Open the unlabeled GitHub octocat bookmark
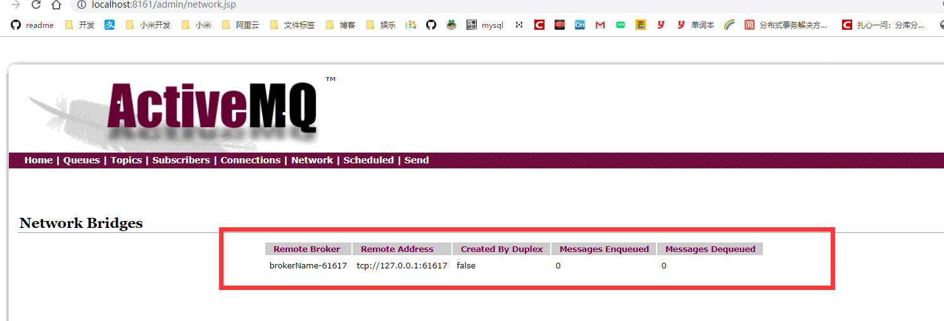This screenshot has height=321, width=944. pyautogui.click(x=431, y=25)
